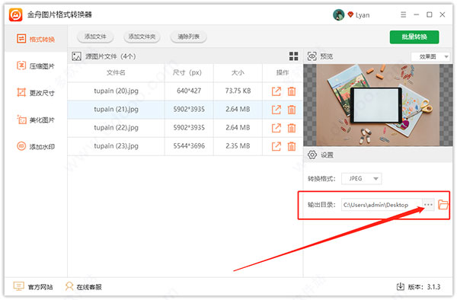Click the 640*427 size cell
This screenshot has height=300, width=457.
(189, 91)
